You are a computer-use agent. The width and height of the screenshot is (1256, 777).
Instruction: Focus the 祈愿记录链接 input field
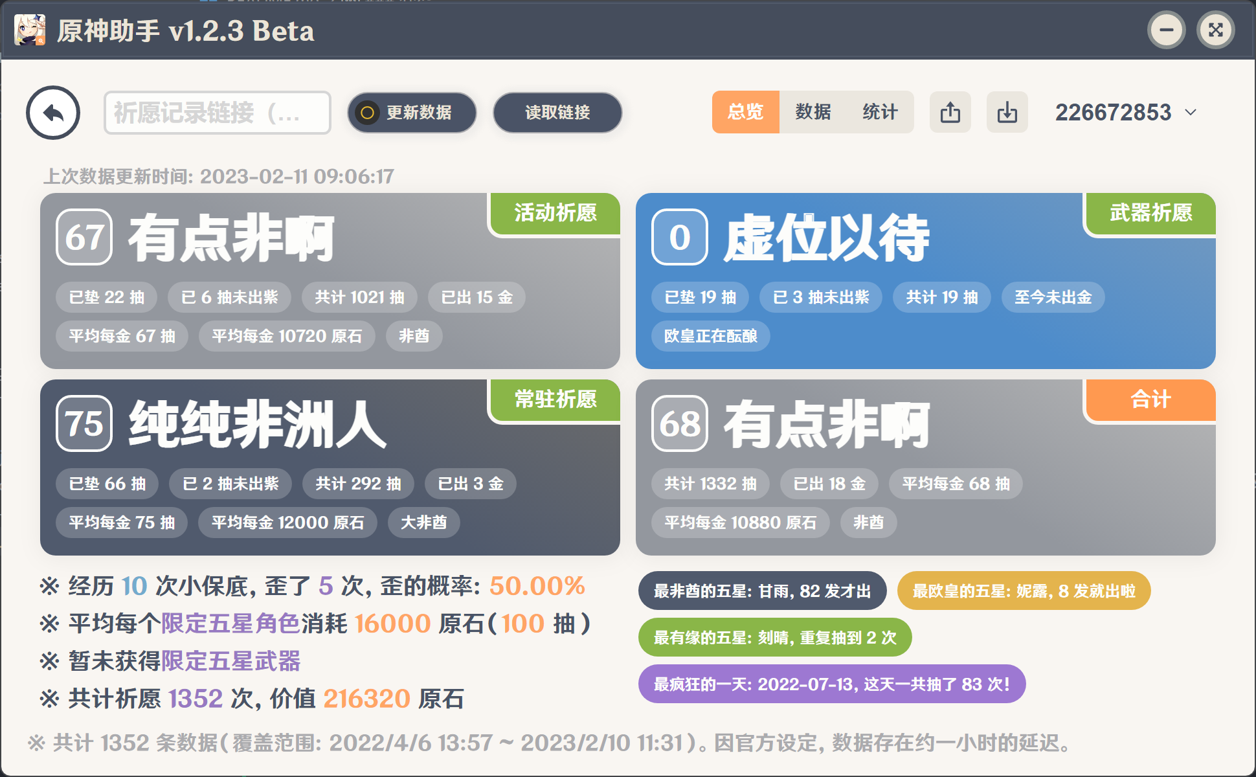tap(217, 113)
